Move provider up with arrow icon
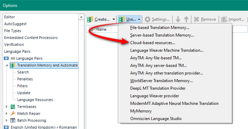The image size is (248, 129). [x=186, y=19]
